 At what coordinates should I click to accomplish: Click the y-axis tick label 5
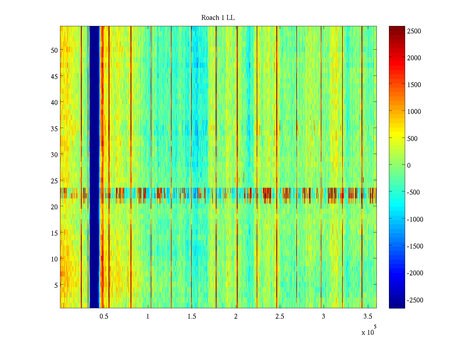[x=56, y=285]
